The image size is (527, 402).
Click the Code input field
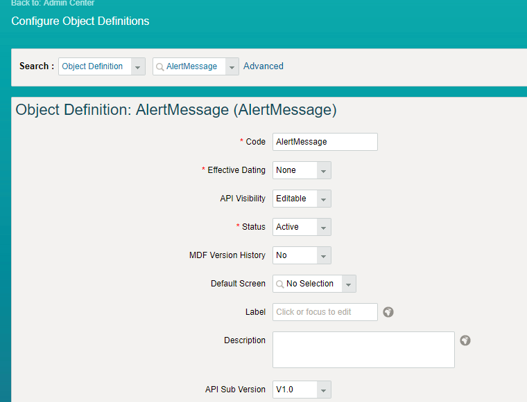(x=325, y=142)
